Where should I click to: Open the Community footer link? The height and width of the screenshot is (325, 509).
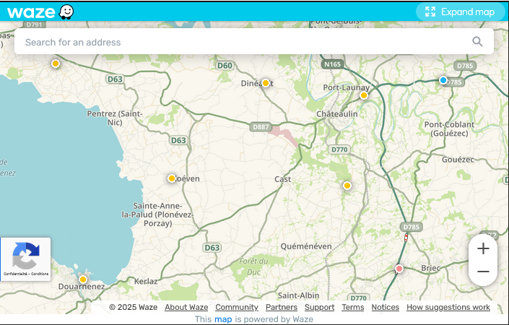[x=236, y=307]
